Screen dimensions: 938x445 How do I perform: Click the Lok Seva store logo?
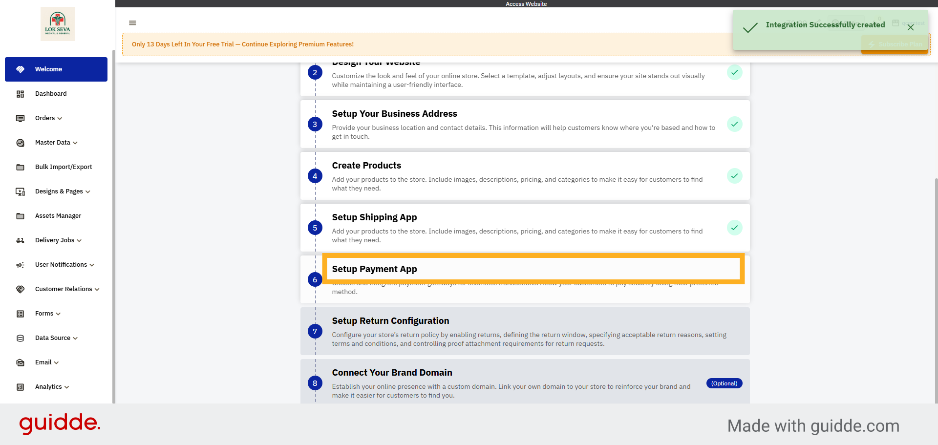(57, 23)
